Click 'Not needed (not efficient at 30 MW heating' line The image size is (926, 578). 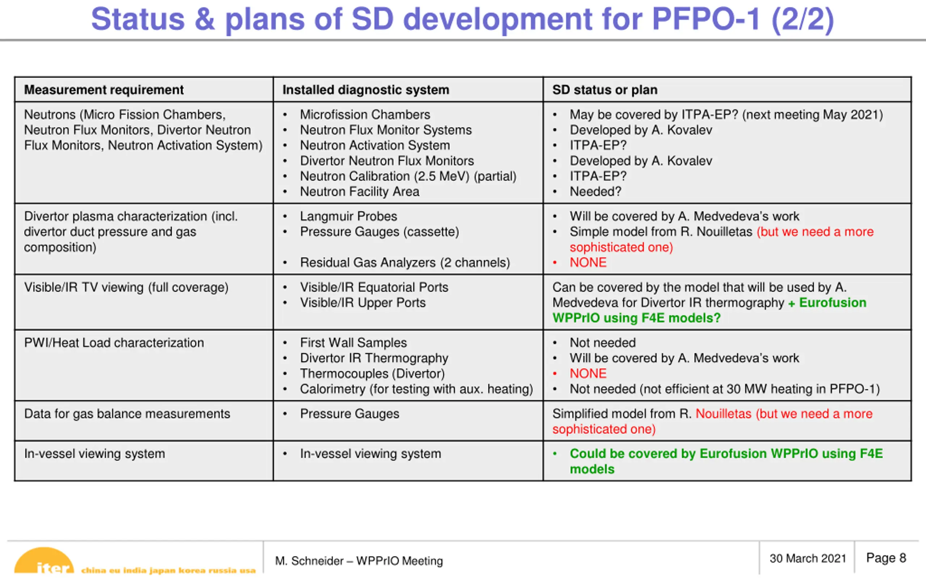(x=725, y=389)
